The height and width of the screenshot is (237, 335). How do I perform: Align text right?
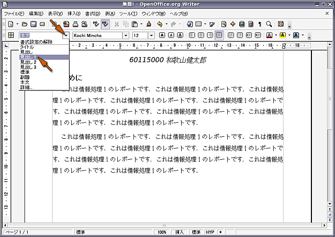tap(210, 35)
